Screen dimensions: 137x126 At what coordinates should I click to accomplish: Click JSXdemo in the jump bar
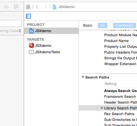pyautogui.click(x=66, y=7)
